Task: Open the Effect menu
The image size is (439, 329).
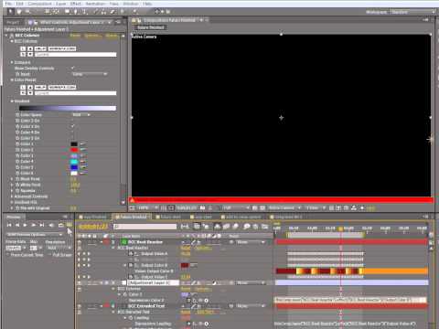Action: [75, 4]
